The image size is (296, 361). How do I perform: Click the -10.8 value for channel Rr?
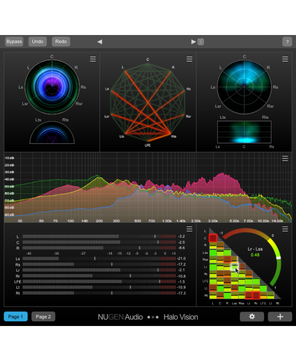(x=181, y=276)
